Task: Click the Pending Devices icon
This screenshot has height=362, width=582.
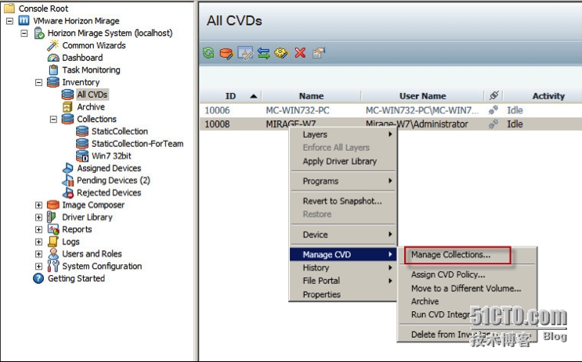Action: pyautogui.click(x=68, y=181)
